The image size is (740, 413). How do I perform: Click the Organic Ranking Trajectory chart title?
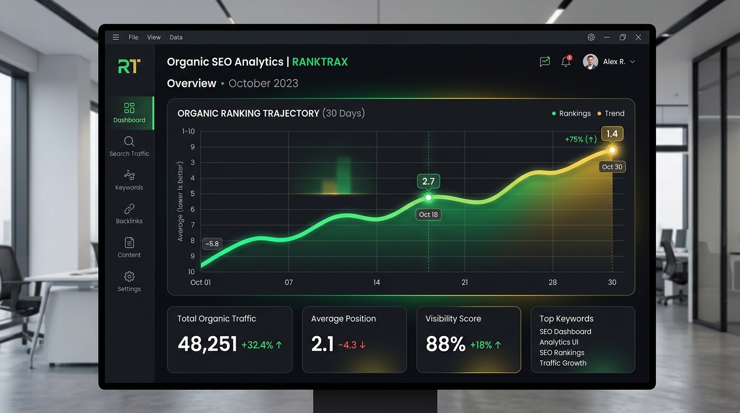point(271,113)
